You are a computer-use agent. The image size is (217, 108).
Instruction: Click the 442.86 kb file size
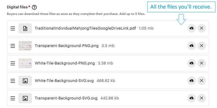click(x=110, y=98)
